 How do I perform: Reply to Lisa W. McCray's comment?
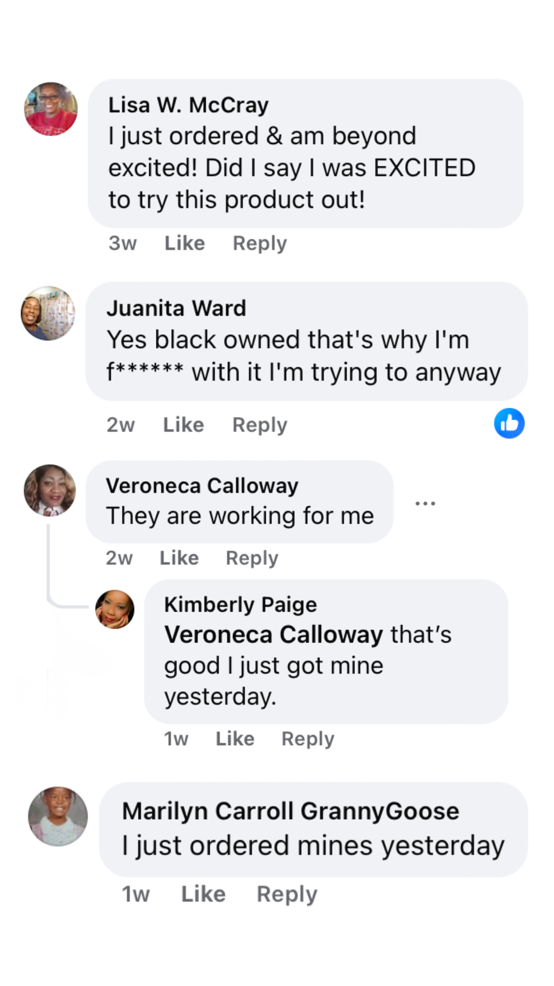[260, 243]
